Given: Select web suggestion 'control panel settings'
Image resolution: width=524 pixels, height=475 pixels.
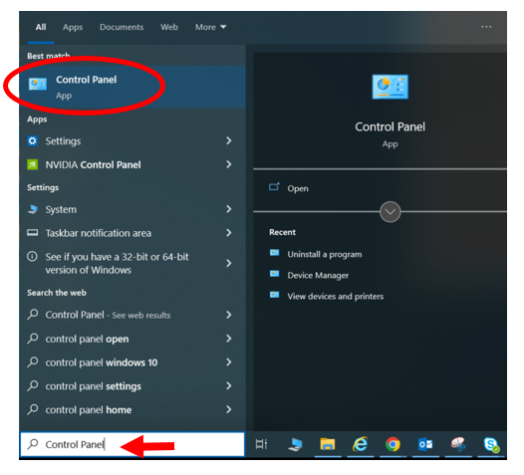Looking at the screenshot, I should click(94, 386).
